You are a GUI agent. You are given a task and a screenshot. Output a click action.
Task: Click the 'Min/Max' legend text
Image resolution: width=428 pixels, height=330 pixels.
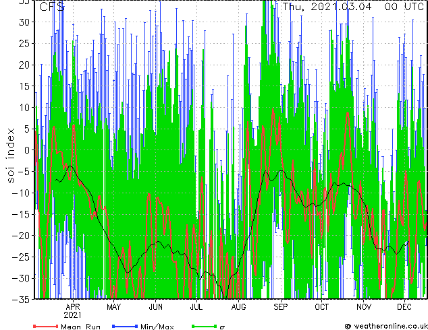point(157,327)
